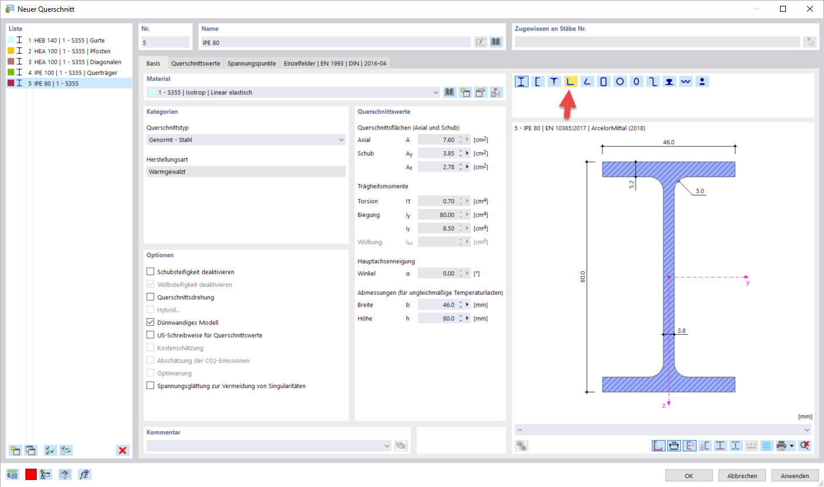
Task: Enable US-Schreibweise für Querschnittswerte
Action: tap(151, 335)
